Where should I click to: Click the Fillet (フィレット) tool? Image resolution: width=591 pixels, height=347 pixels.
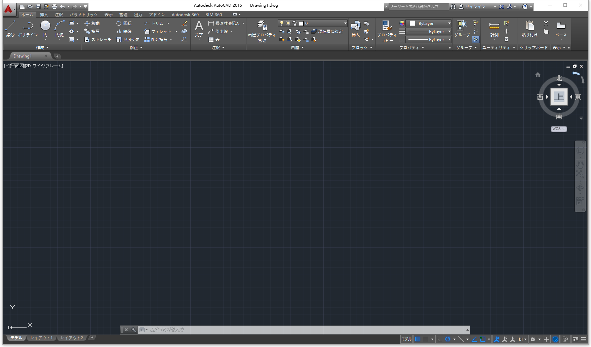[158, 31]
